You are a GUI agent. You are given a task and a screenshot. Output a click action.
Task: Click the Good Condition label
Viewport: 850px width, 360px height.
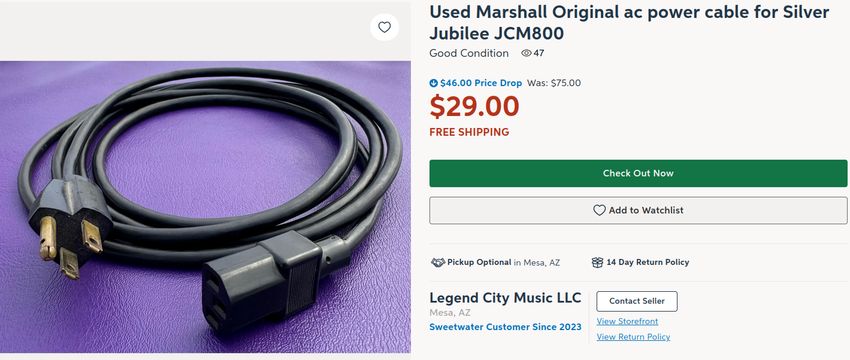(469, 53)
